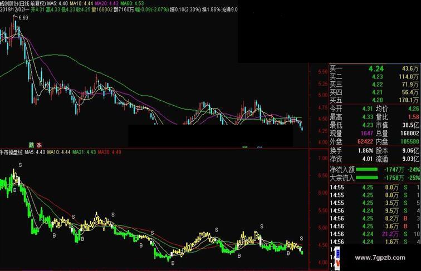Select the 14:55 trade row with 3.5万

(375, 203)
